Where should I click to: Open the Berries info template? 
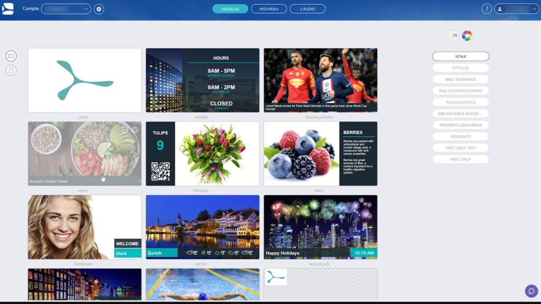click(x=321, y=154)
